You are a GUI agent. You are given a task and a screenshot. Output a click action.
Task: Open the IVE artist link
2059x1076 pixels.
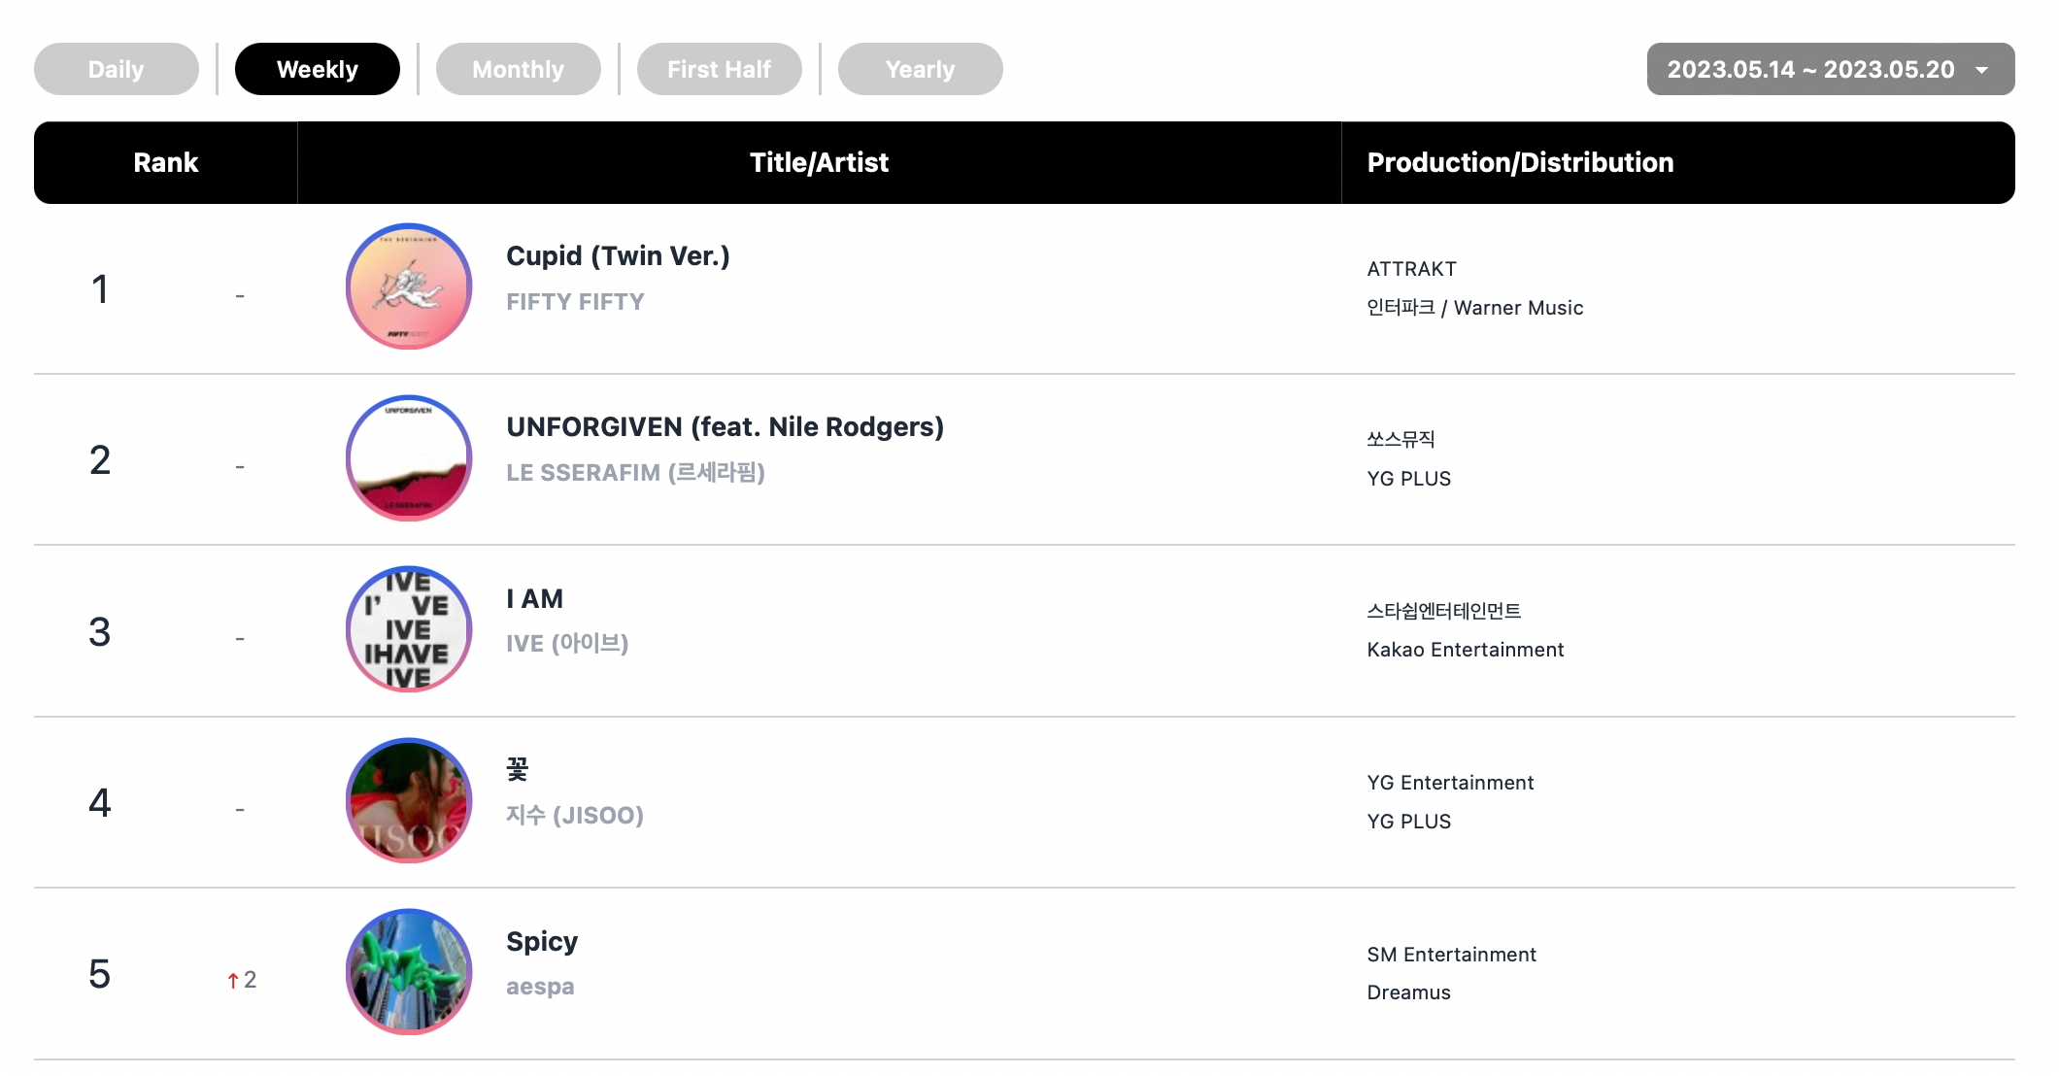pos(567,644)
